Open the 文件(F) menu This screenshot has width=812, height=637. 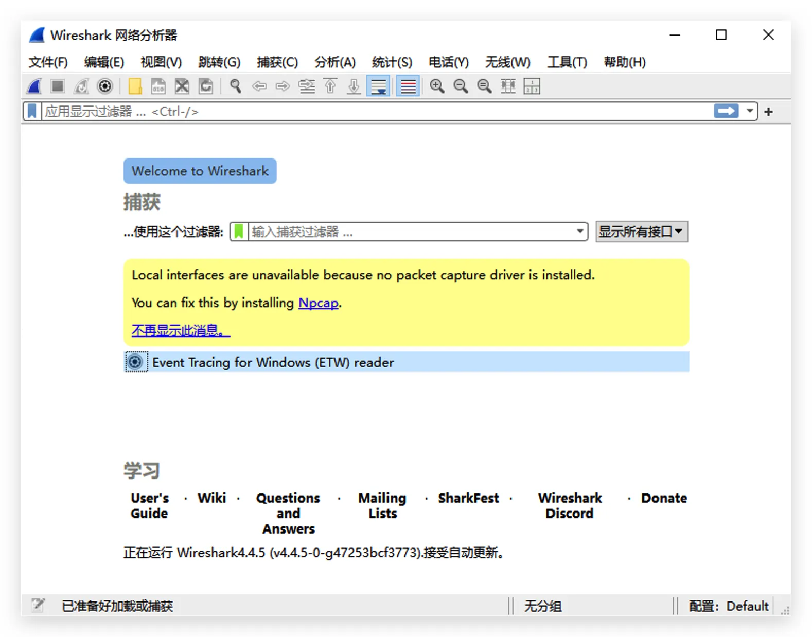(48, 62)
